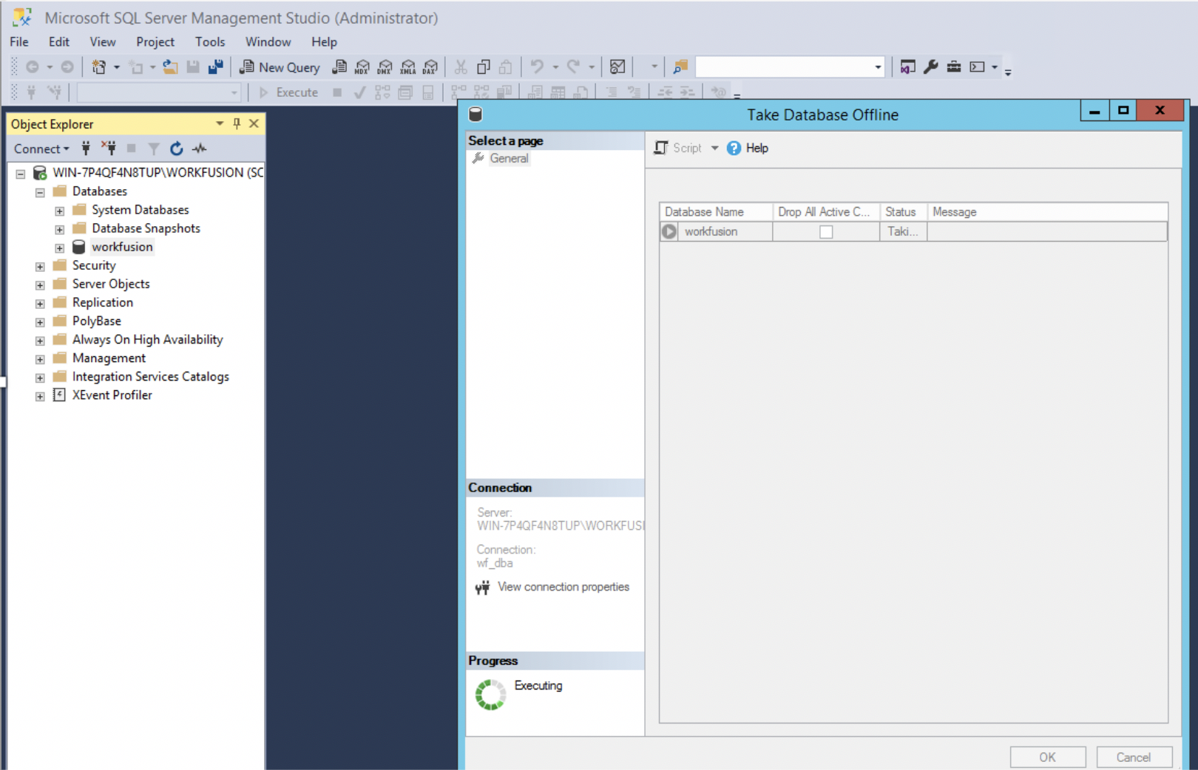Screen dimensions: 1198x770
Task: Open the Connect dropdown in Object Explorer
Action: tap(41, 149)
